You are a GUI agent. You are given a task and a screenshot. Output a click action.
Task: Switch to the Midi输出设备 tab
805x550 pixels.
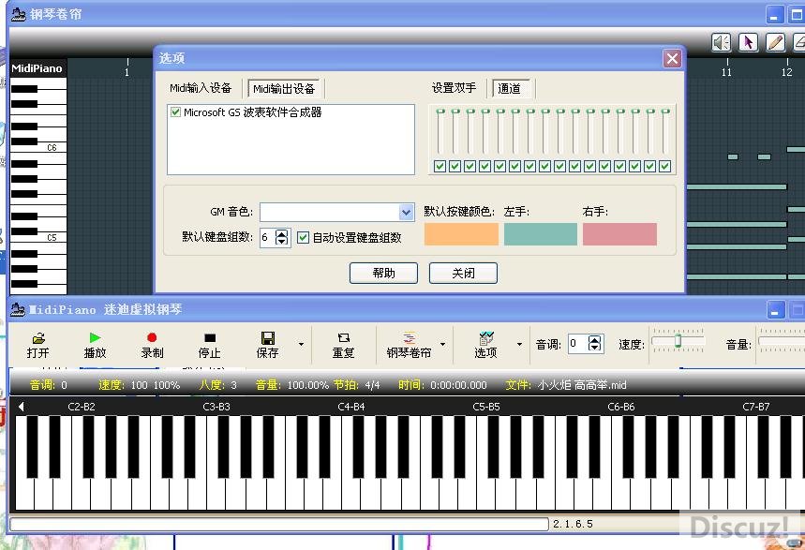284,89
